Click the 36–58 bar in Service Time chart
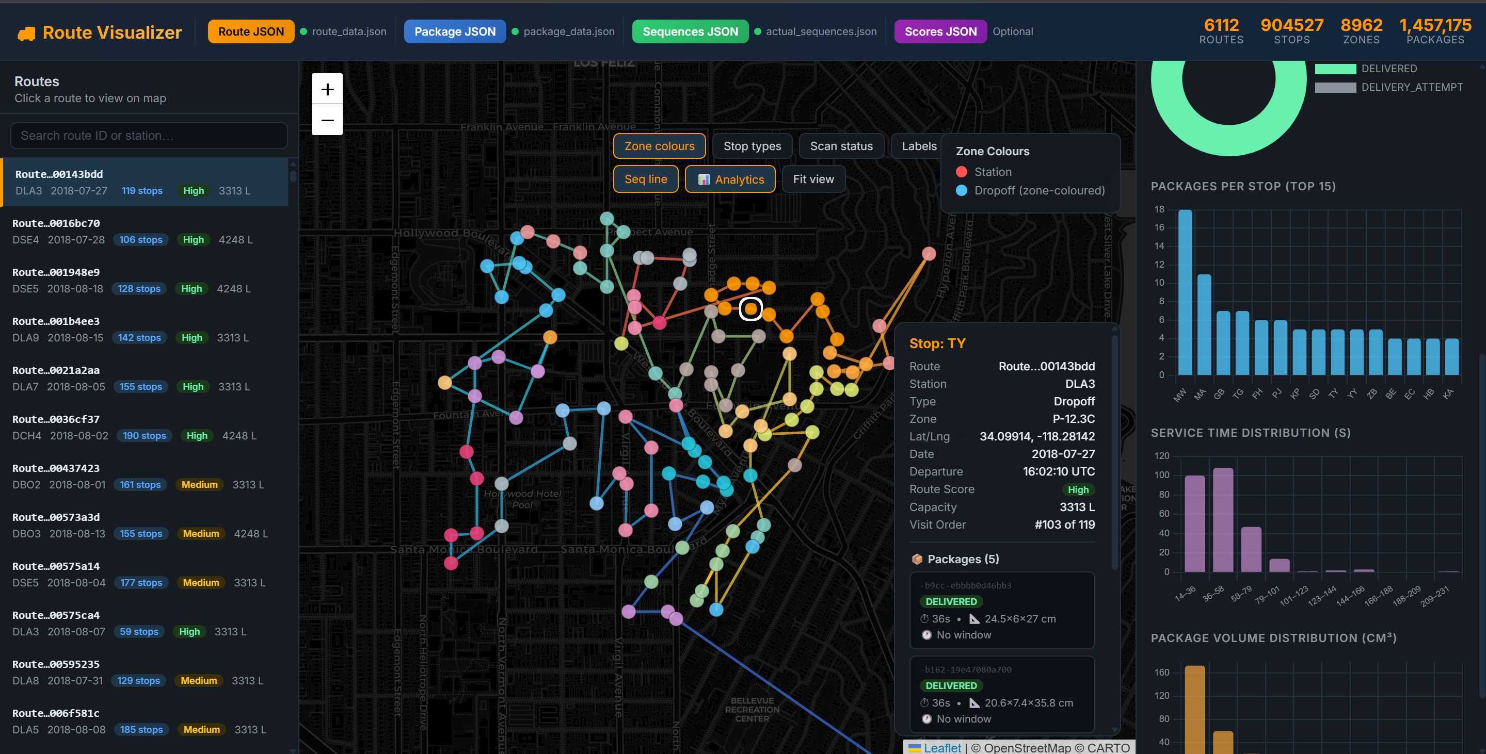Screen dimensions: 1486x754 (x=1223, y=520)
